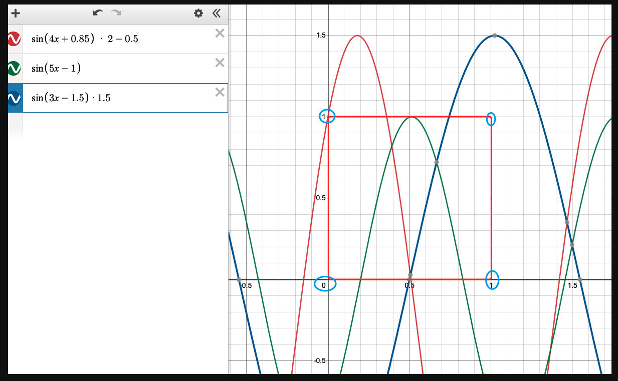618x381 pixels.
Task: Redo the undone edit
Action: (116, 13)
